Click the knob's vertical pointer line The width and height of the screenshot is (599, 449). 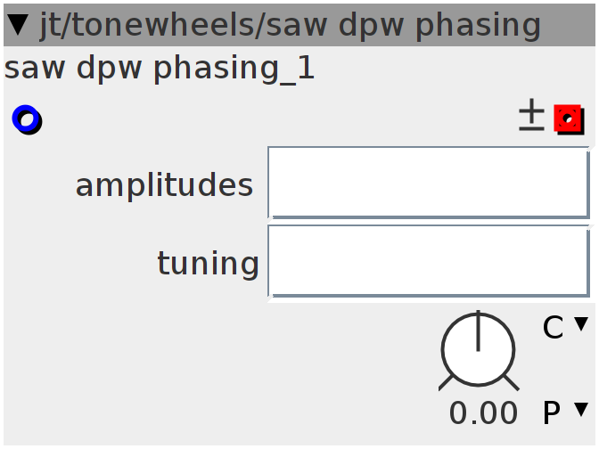tap(478, 330)
